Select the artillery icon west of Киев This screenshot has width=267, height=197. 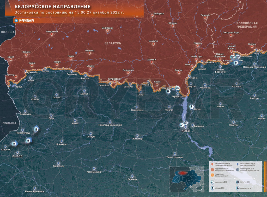click(x=182, y=125)
